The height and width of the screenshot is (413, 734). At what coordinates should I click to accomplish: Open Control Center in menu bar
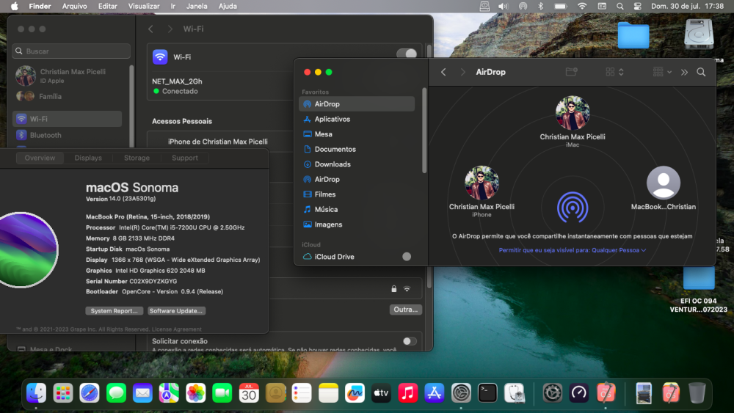coord(638,6)
